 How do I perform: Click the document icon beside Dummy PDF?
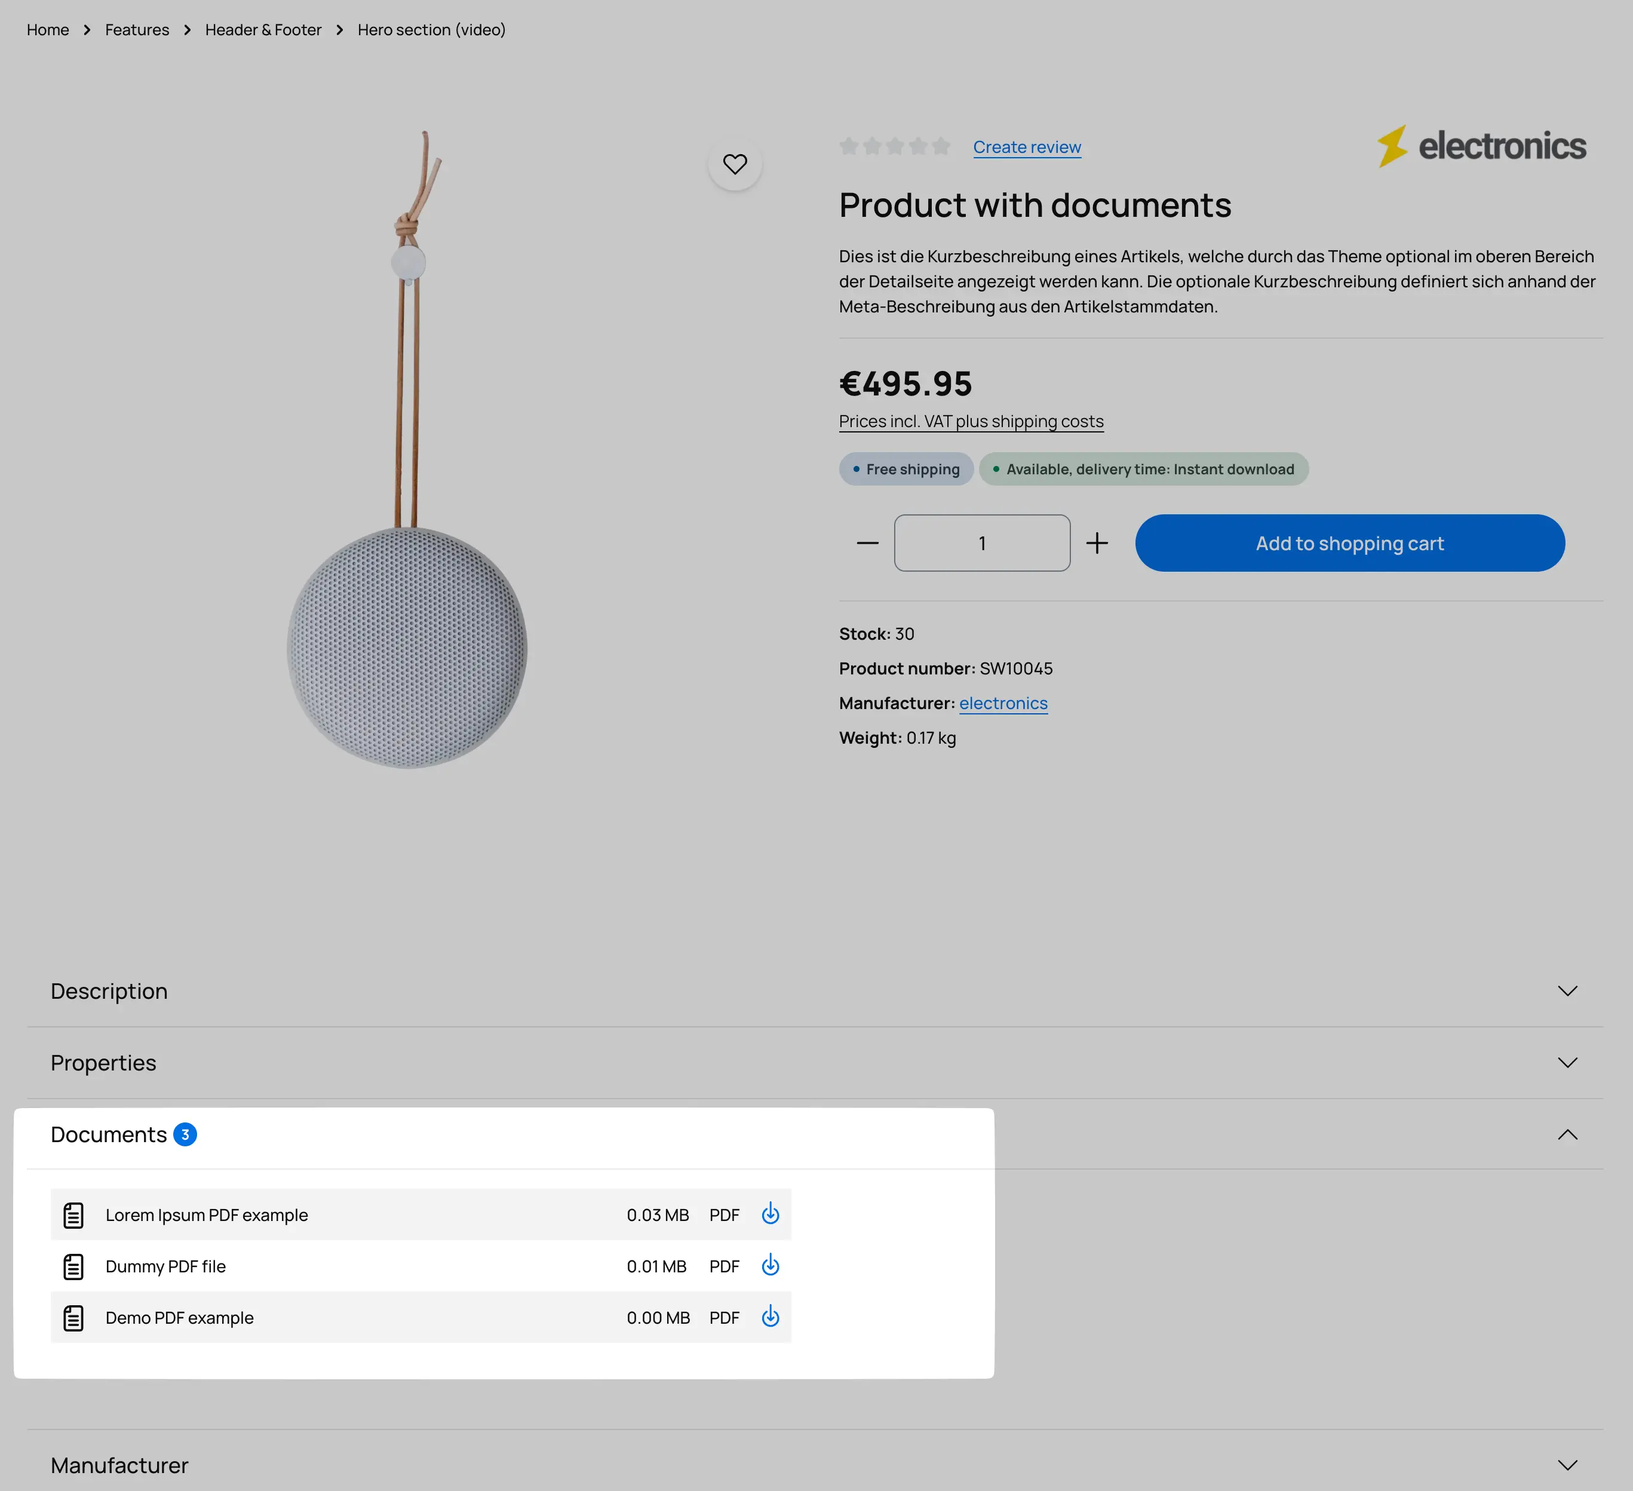[x=73, y=1266]
